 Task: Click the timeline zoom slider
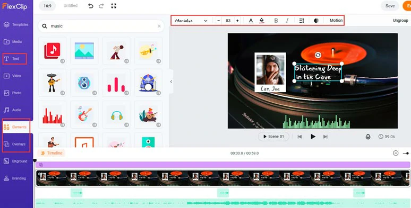(406, 153)
